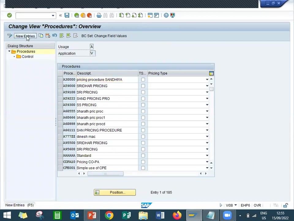Click the yellow Exit icon

coord(83,15)
